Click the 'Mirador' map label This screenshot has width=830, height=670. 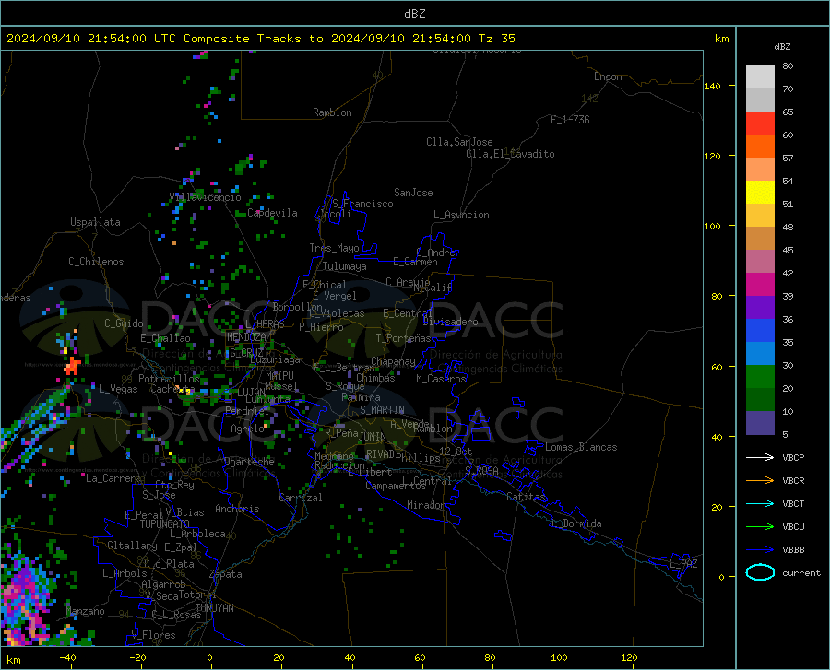[x=425, y=505]
